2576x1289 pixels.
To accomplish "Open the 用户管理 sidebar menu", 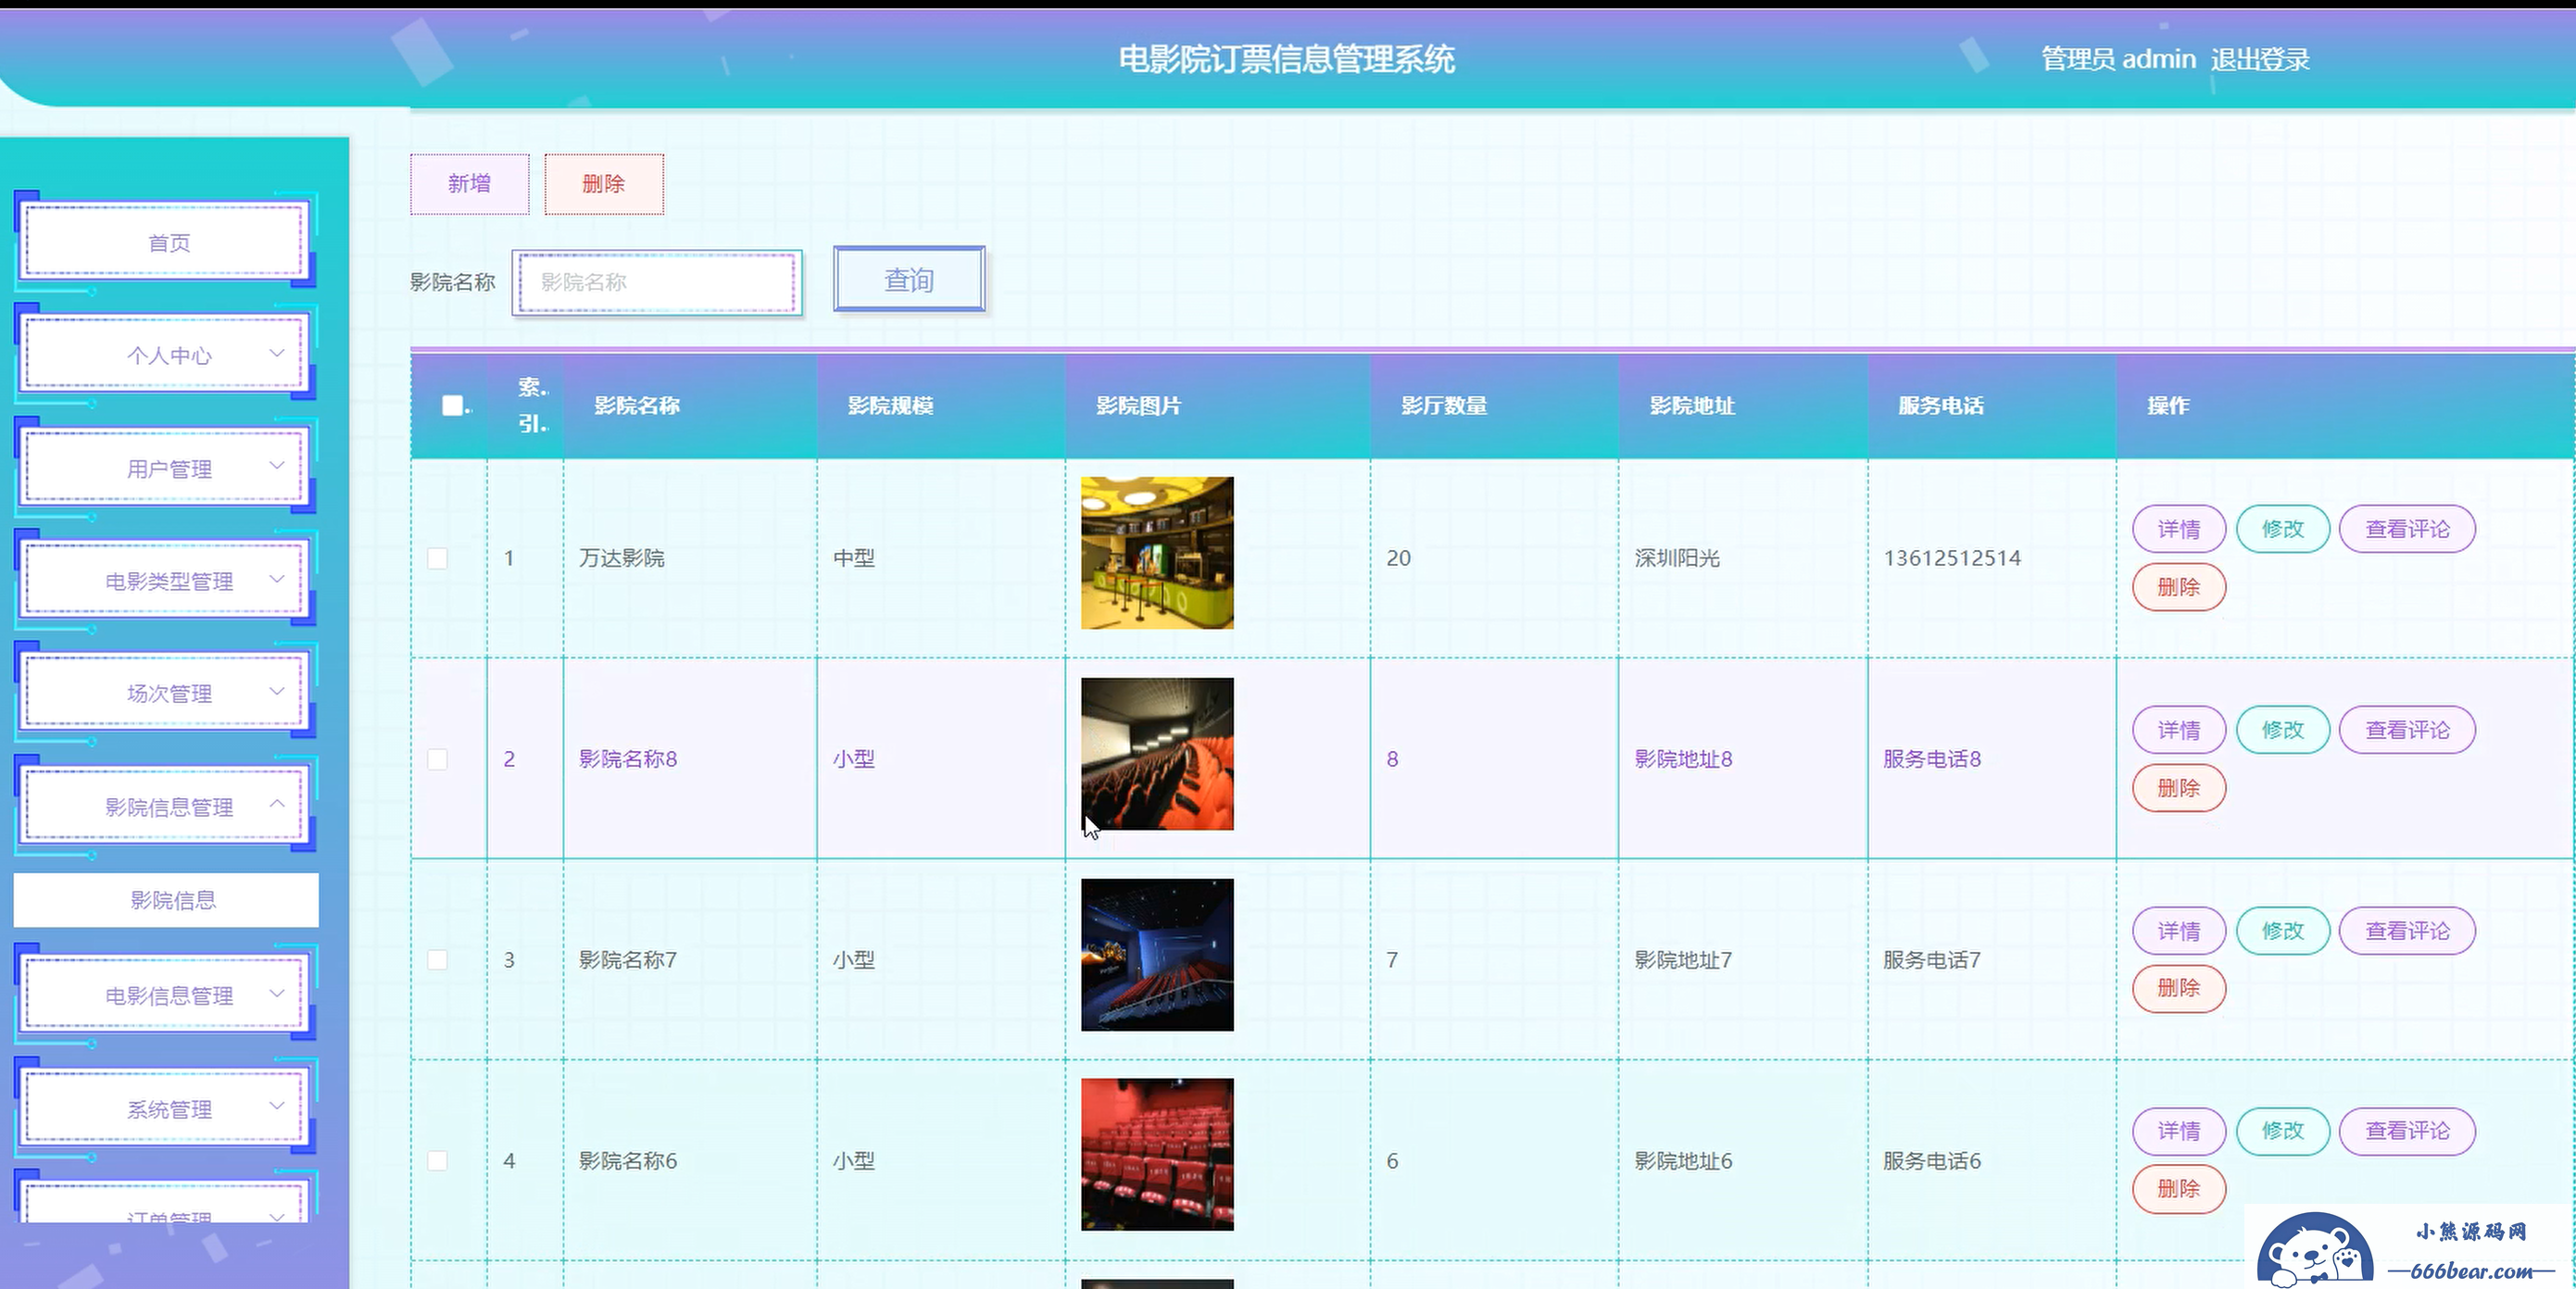I will 166,468.
